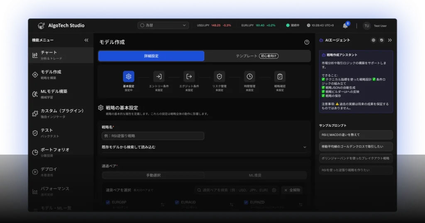Select the 手動選択 toggle option
The height and width of the screenshot is (223, 425).
pos(154,175)
